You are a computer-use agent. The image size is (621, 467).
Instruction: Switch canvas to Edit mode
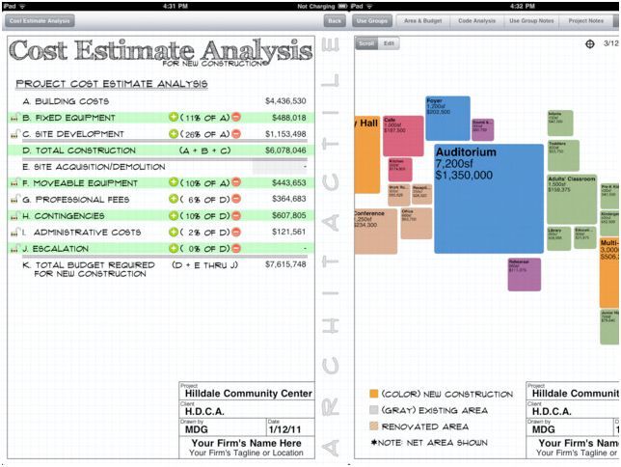tap(389, 43)
